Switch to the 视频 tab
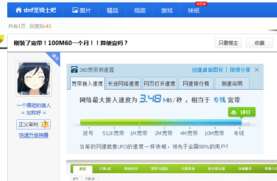277x181 pixels. coord(140,11)
